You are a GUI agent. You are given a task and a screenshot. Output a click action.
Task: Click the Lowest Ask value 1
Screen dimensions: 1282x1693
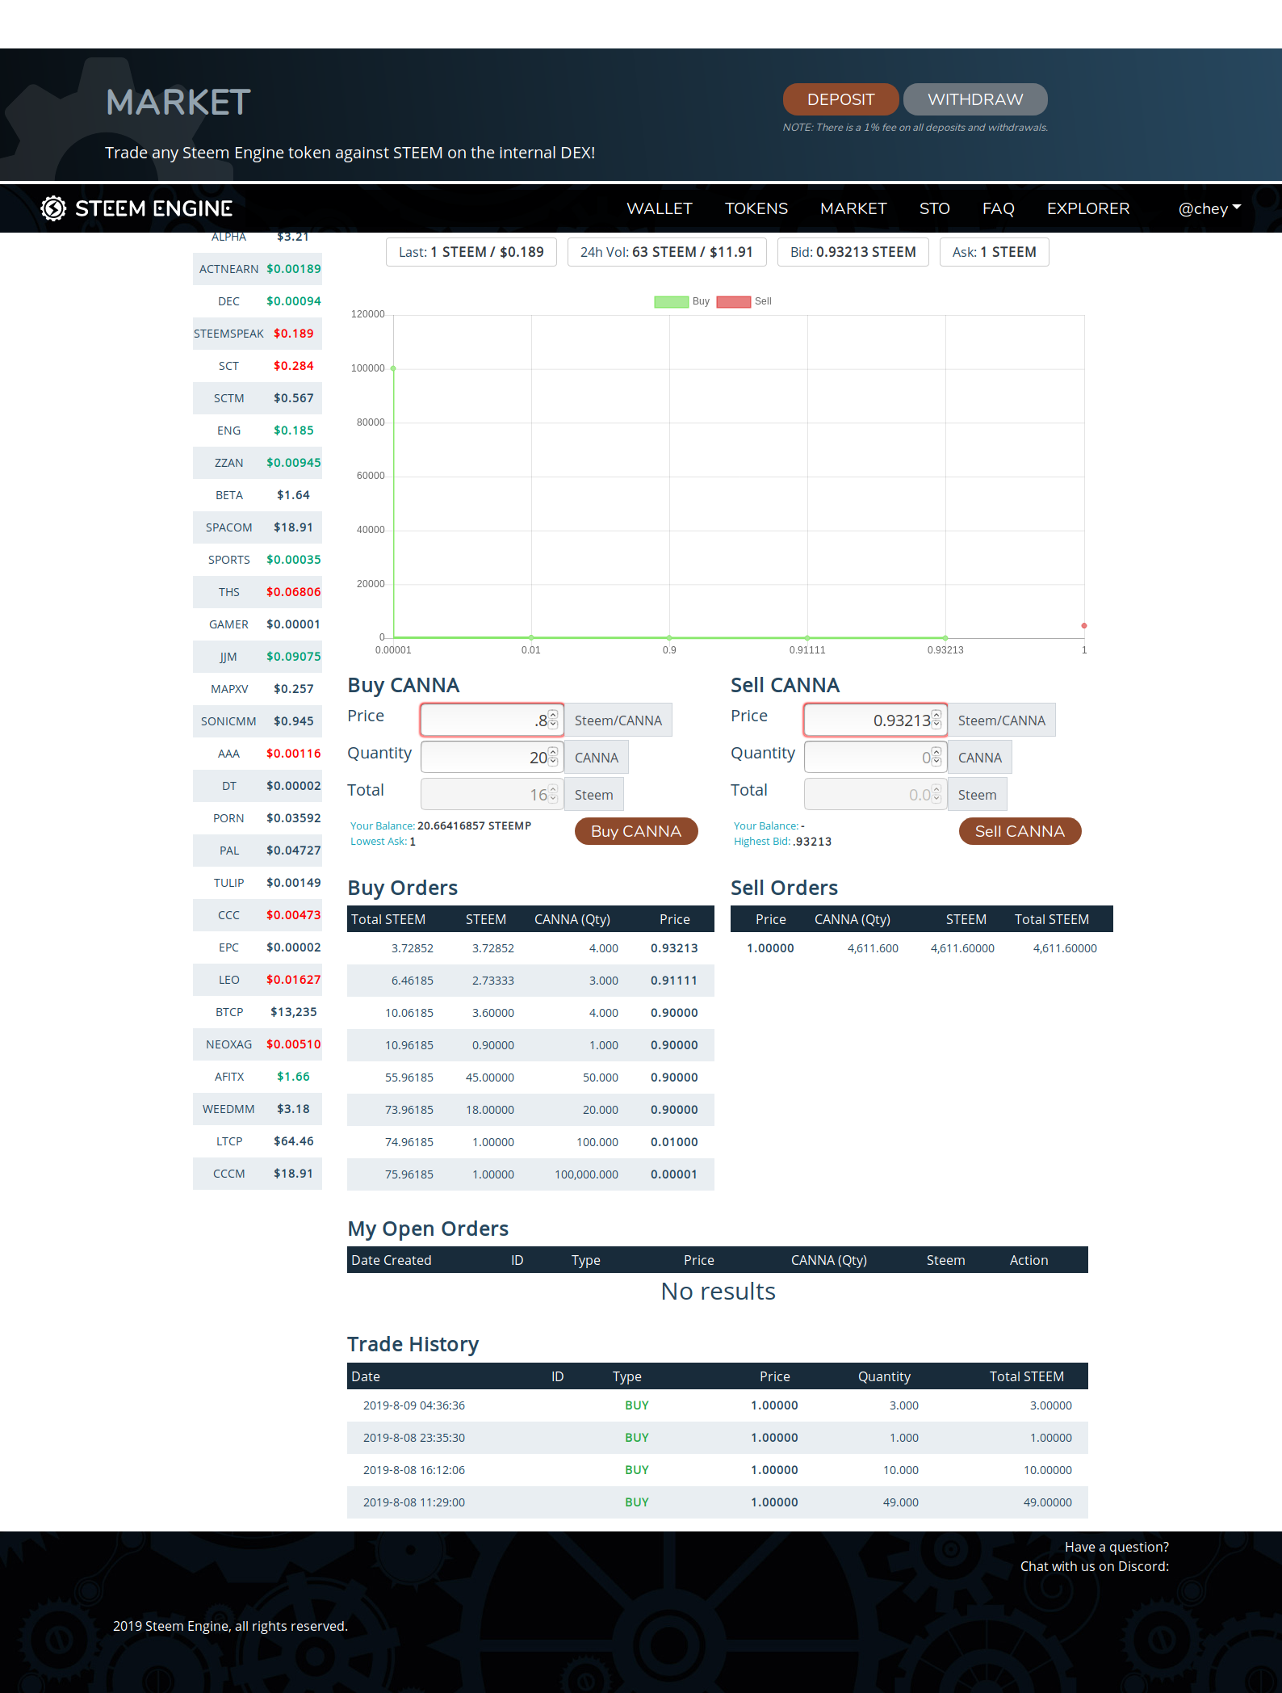tap(413, 842)
